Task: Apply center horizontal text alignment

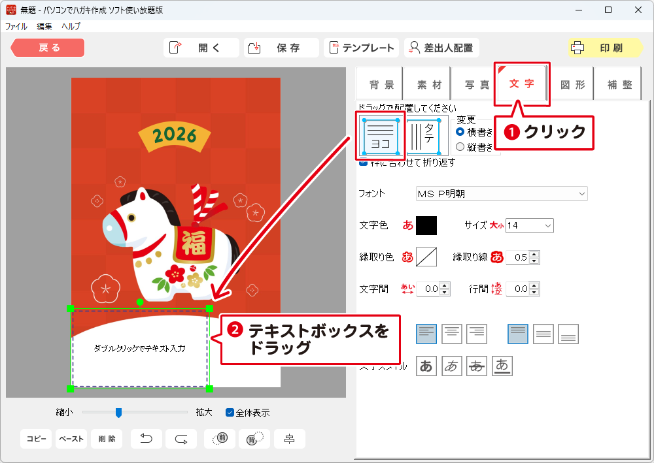Action: click(x=452, y=334)
